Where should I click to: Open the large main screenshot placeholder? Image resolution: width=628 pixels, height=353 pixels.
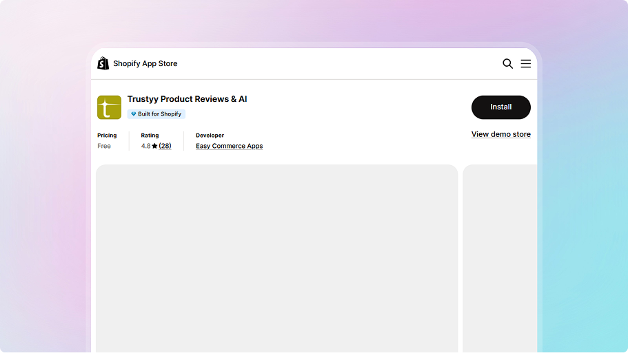[276, 258]
